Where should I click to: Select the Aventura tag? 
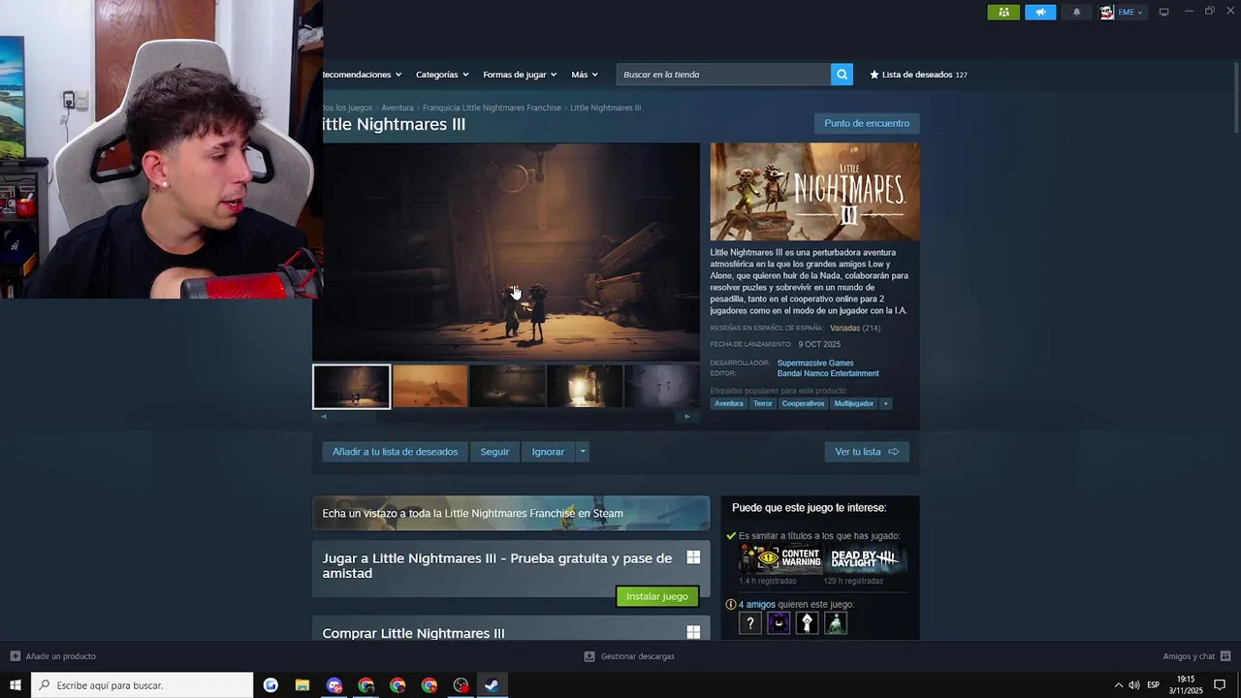click(x=729, y=403)
